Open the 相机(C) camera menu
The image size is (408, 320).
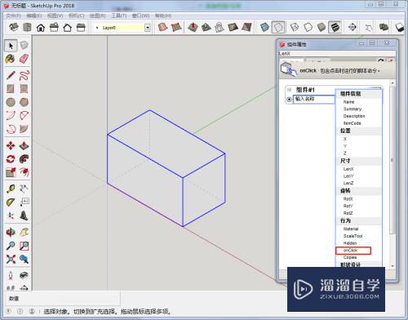tap(77, 16)
